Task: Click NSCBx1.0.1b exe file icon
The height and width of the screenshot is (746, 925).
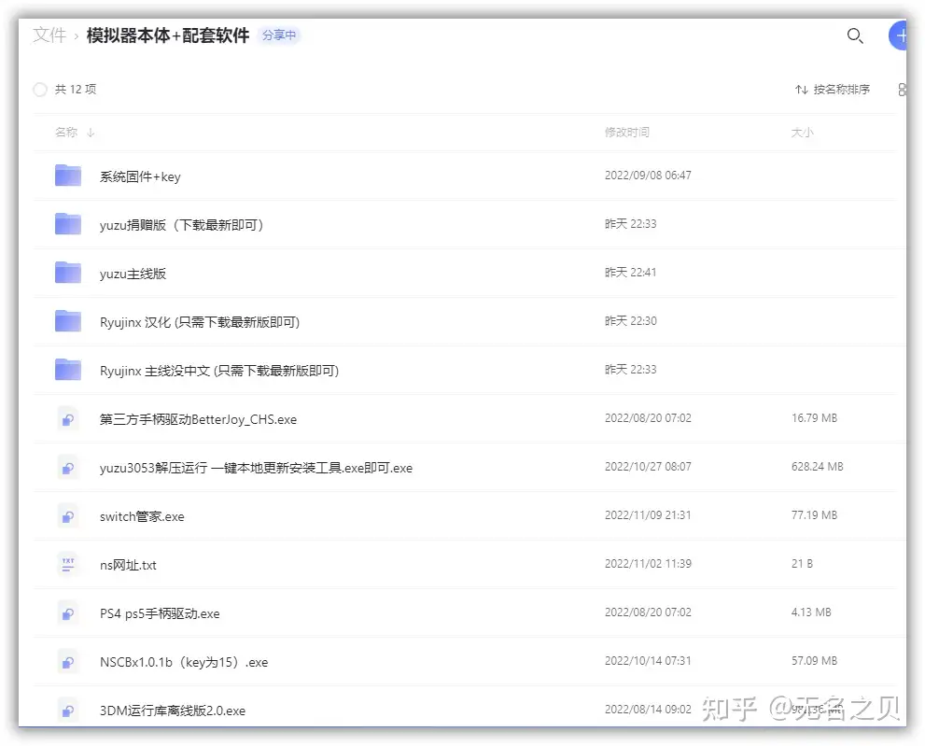Action: [x=68, y=662]
